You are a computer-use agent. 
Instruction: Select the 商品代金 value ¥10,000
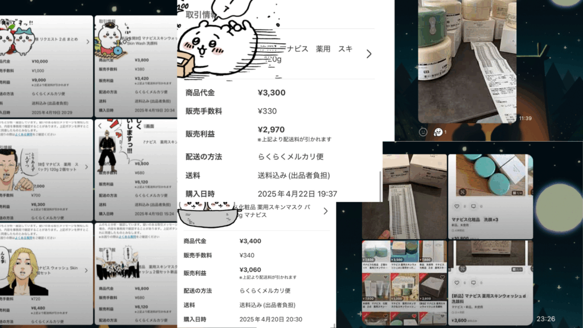[x=40, y=61]
